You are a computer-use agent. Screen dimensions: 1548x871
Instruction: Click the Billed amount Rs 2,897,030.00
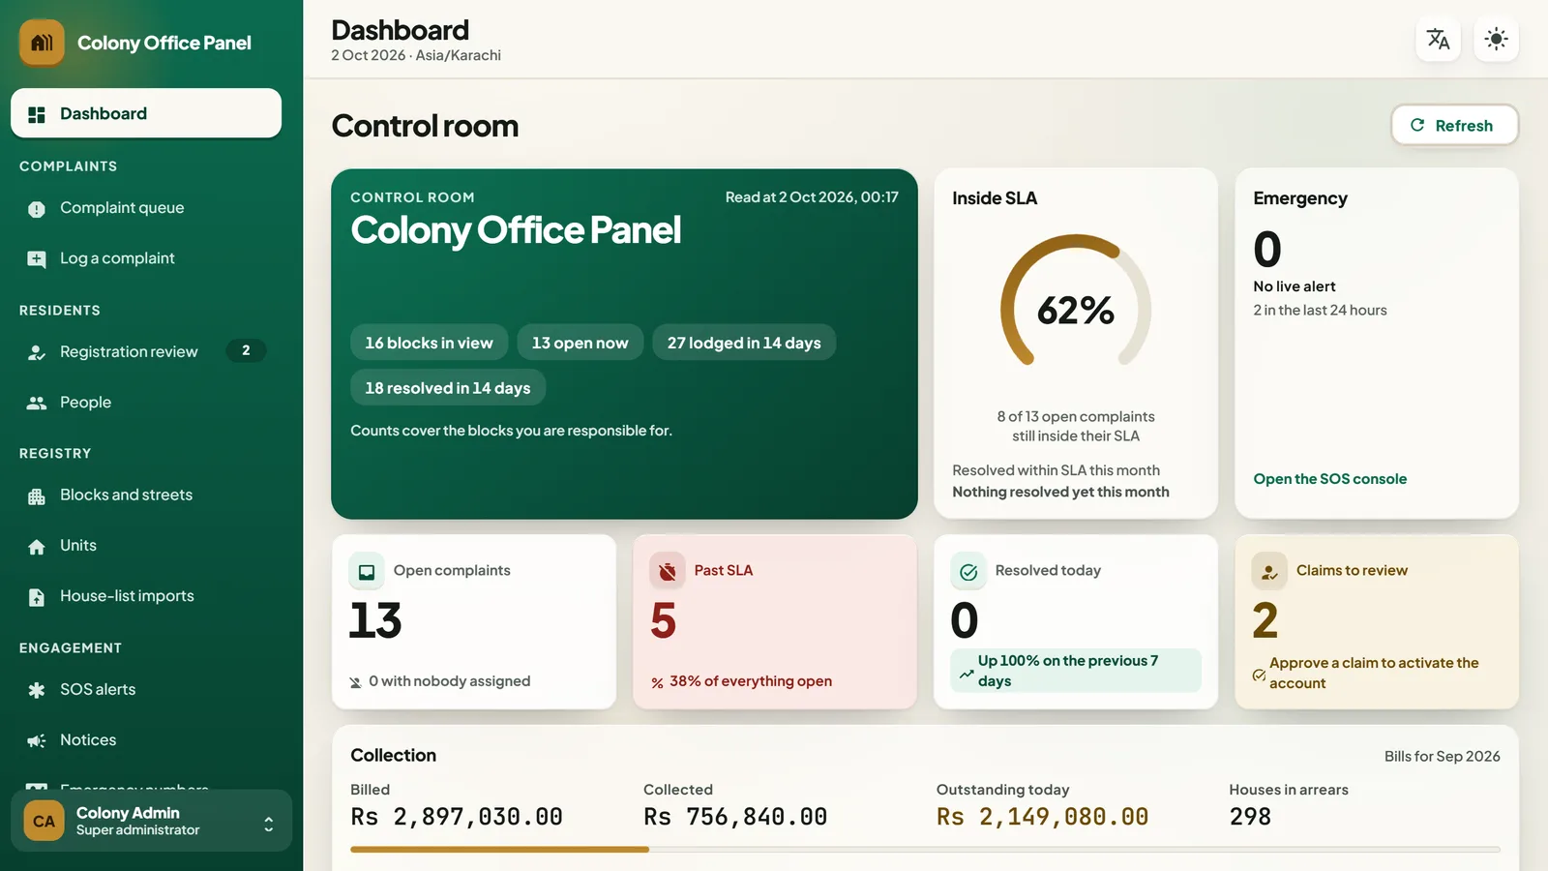point(457,817)
